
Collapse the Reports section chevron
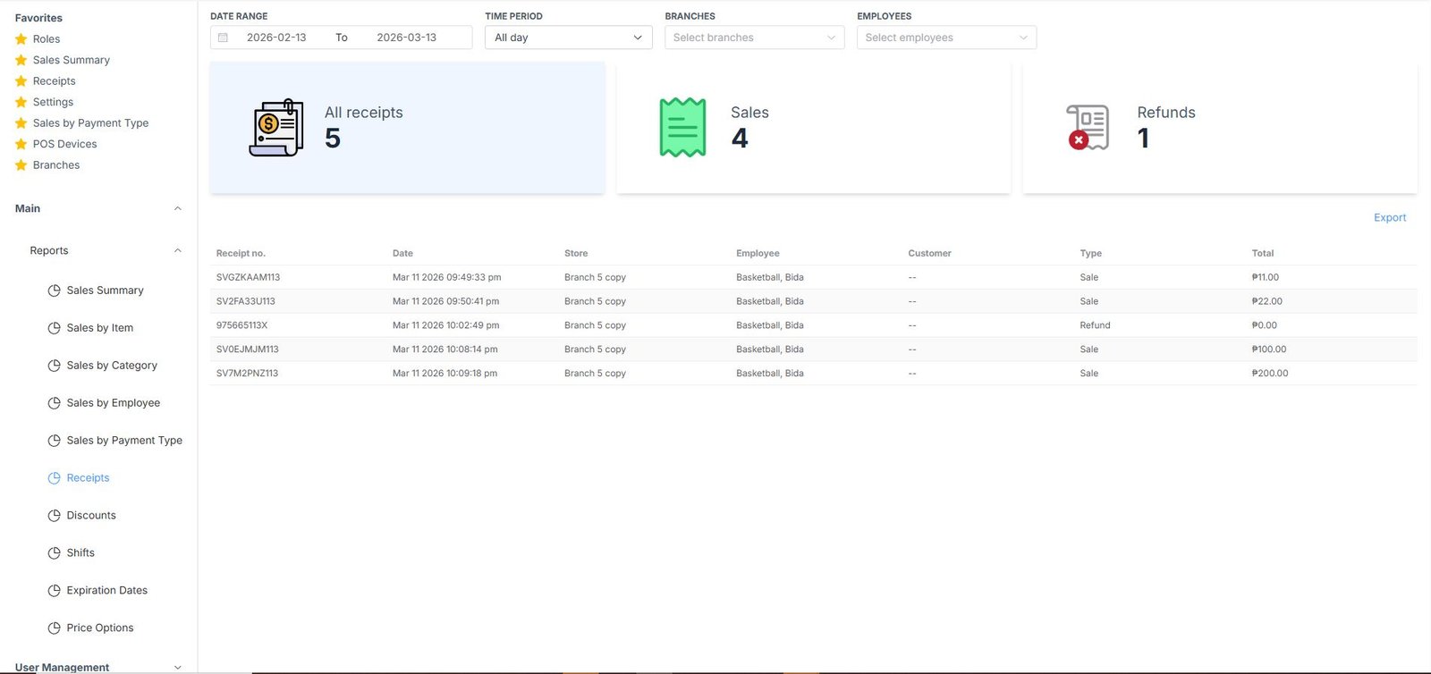(177, 251)
